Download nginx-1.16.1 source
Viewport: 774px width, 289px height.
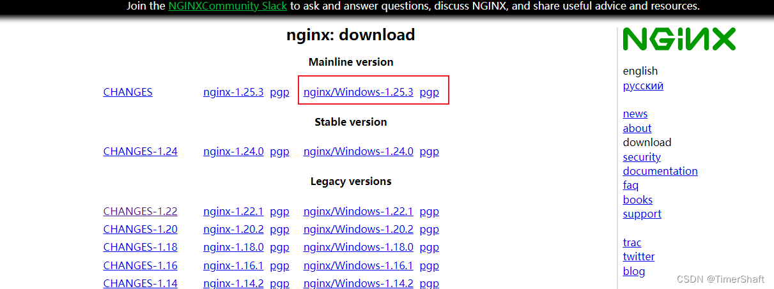click(x=233, y=265)
